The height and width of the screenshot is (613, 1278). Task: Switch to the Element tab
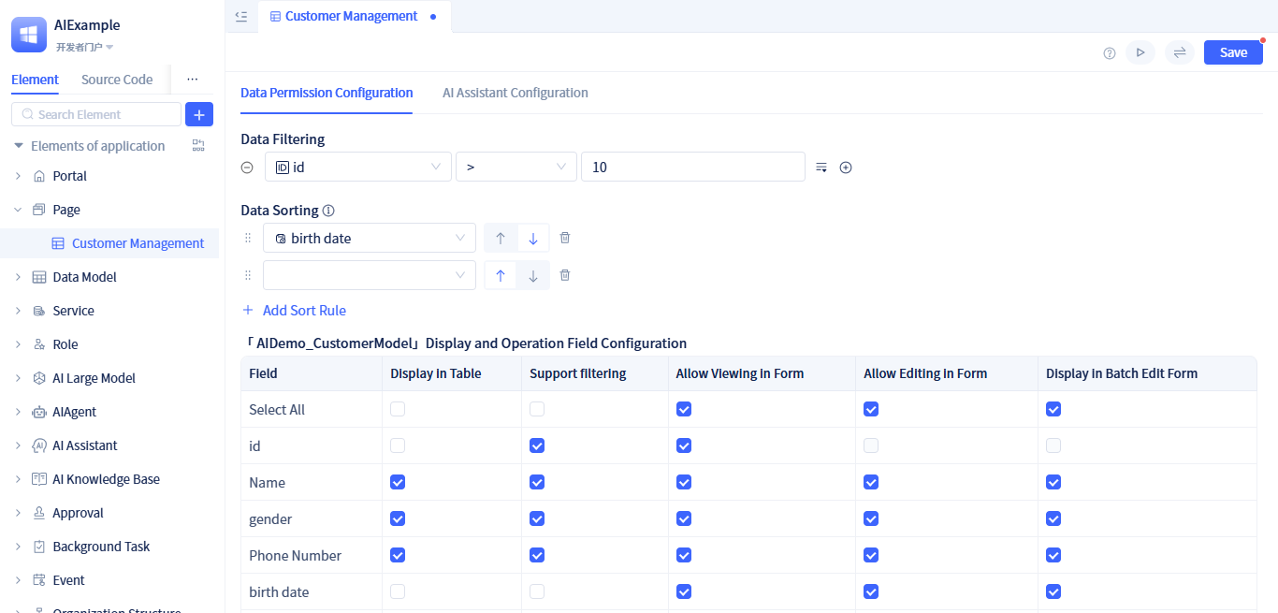pos(36,80)
